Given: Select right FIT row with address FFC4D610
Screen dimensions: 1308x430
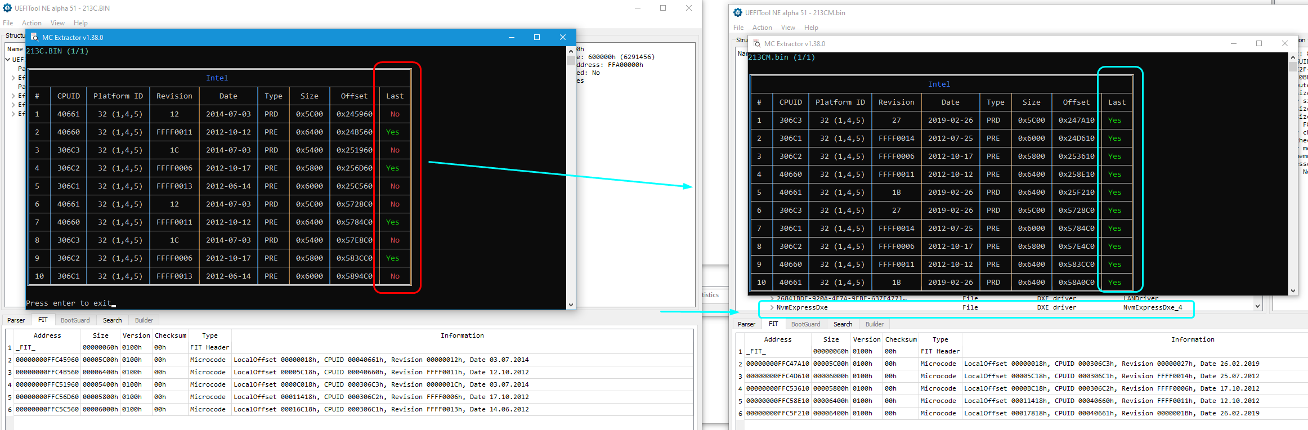Looking at the screenshot, I should coord(1022,376).
